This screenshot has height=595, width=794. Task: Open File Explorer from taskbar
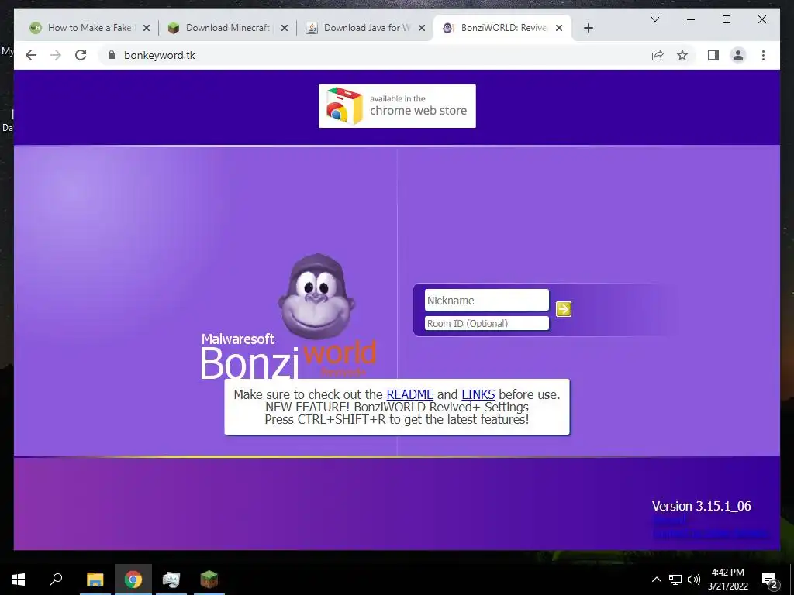tap(95, 580)
